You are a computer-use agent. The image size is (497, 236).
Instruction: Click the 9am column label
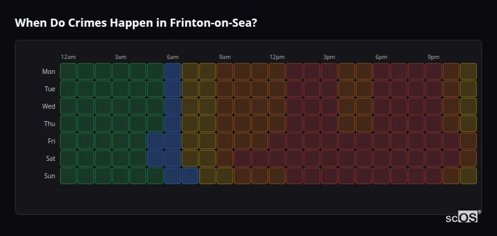[x=225, y=57]
